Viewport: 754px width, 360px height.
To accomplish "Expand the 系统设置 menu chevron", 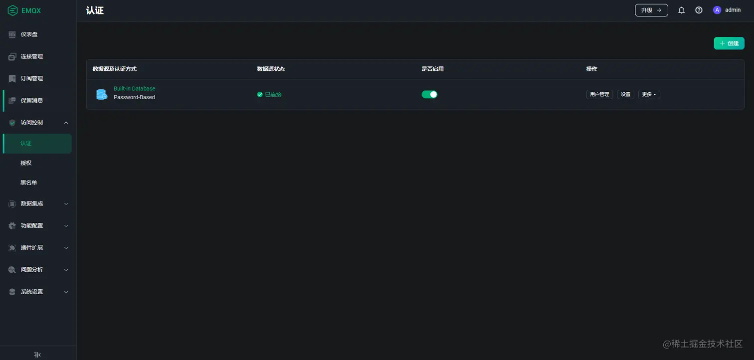I will (x=66, y=292).
